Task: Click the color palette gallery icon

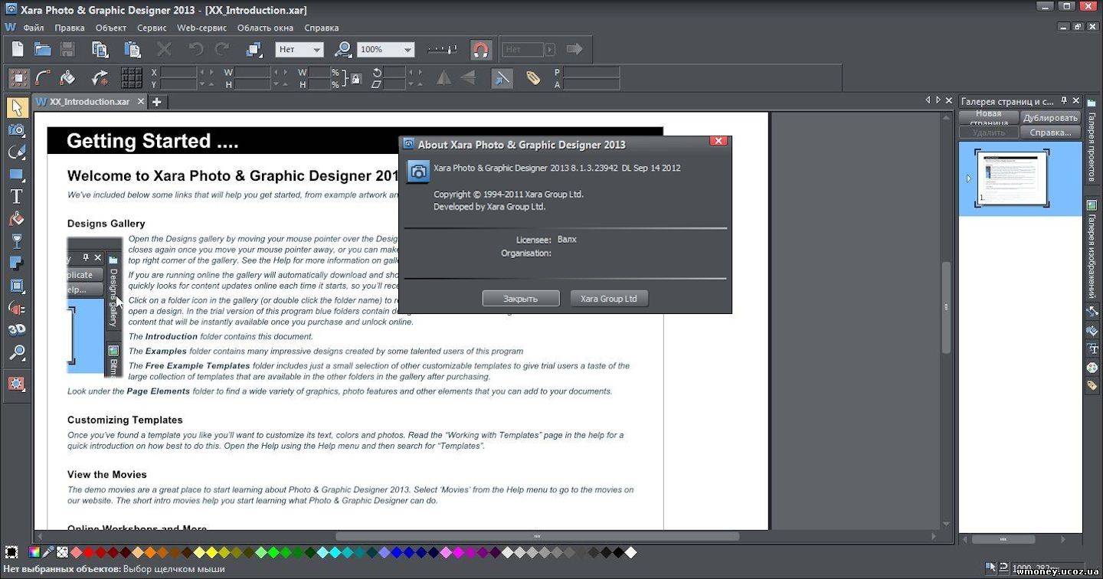Action: (1092, 368)
